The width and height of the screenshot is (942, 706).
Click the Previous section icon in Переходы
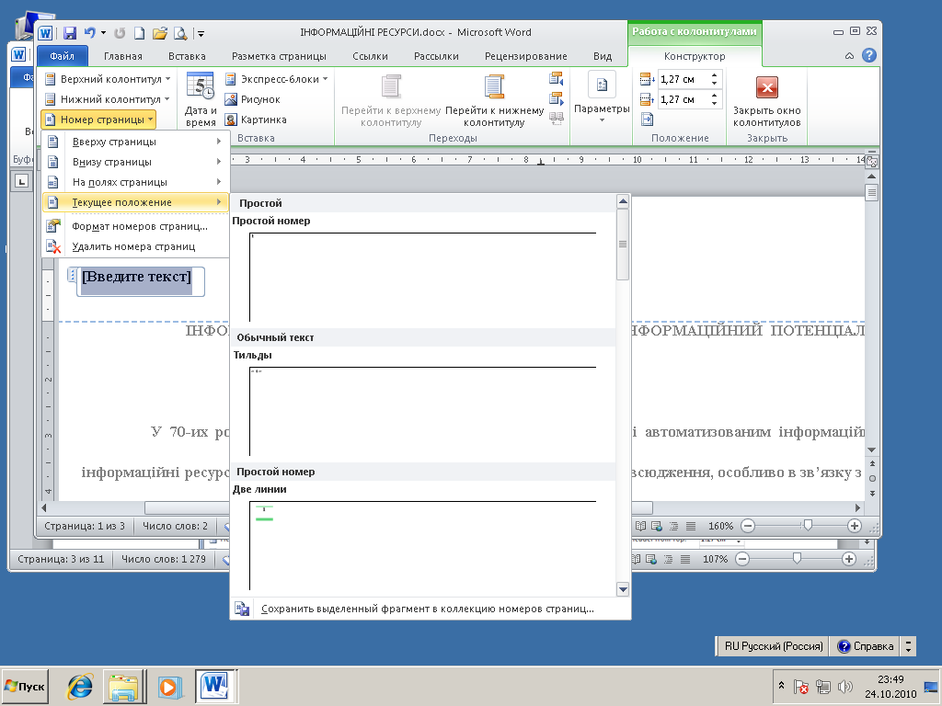click(x=557, y=79)
